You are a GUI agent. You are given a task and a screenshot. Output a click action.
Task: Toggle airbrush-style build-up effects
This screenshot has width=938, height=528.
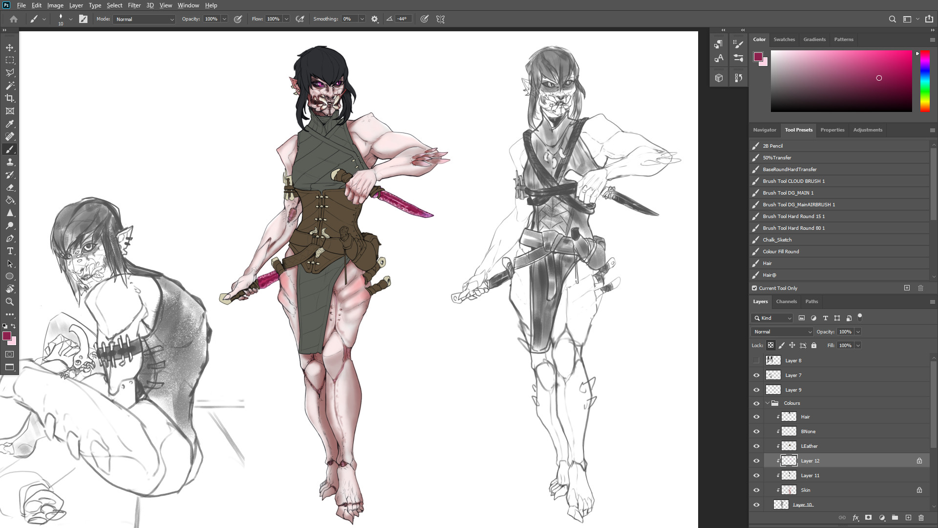300,19
